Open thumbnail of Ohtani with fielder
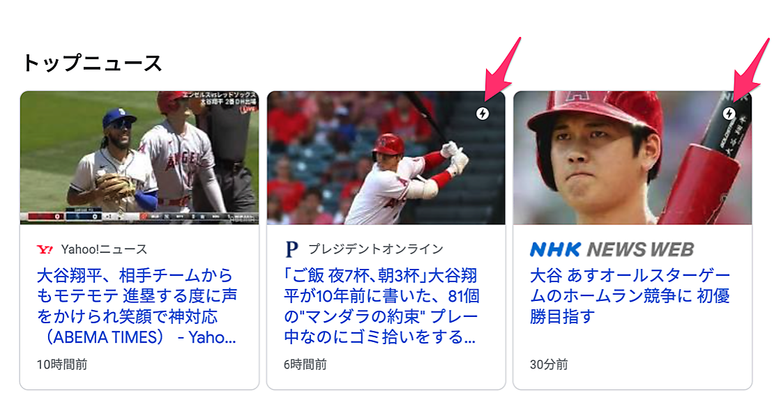This screenshot has height=418, width=781. coord(139,157)
